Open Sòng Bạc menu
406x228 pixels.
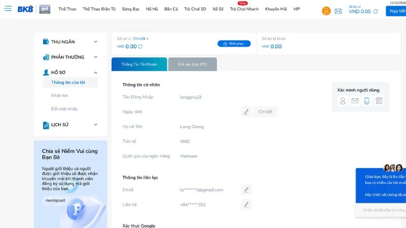point(130,9)
